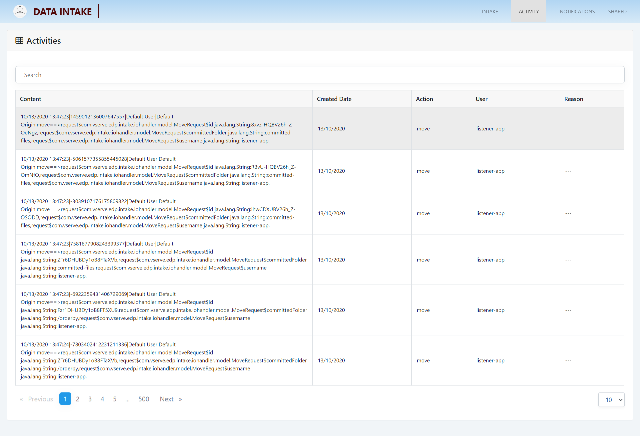
Task: Click the DATA INTAKE title logo
Action: tap(62, 12)
